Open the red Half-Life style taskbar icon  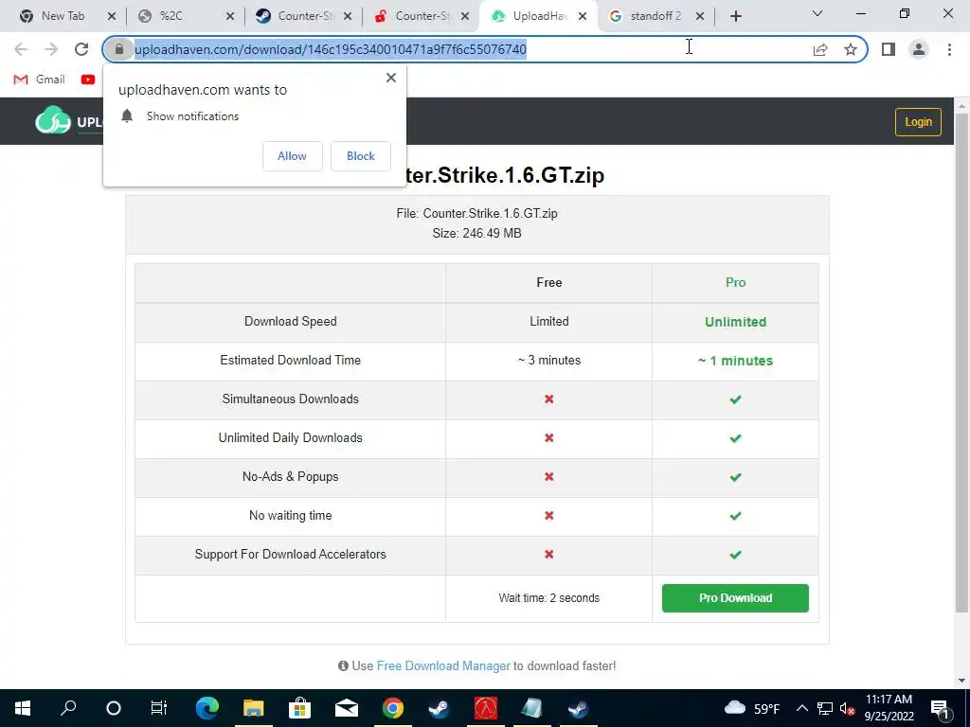tap(486, 708)
